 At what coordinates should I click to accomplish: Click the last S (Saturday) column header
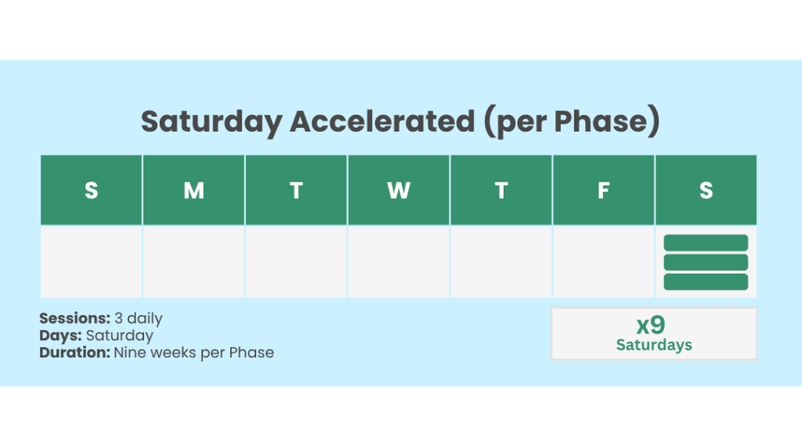point(706,190)
